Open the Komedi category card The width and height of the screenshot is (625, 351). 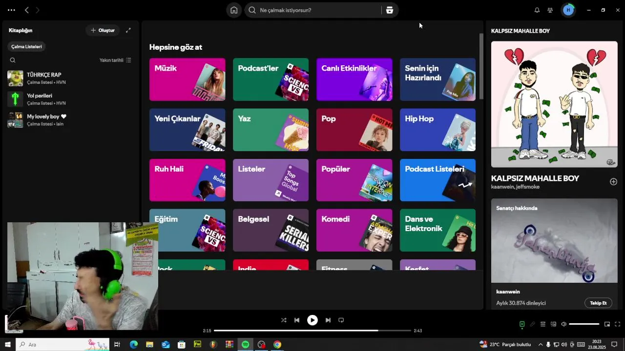pos(354,230)
